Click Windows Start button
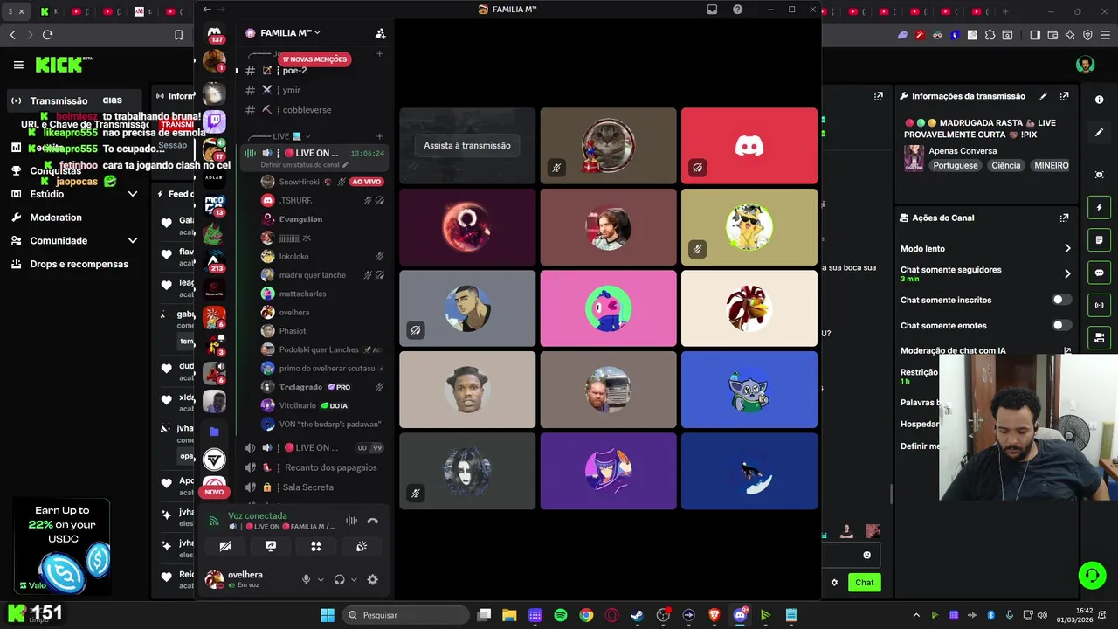Viewport: 1118px width, 629px height. tap(328, 615)
